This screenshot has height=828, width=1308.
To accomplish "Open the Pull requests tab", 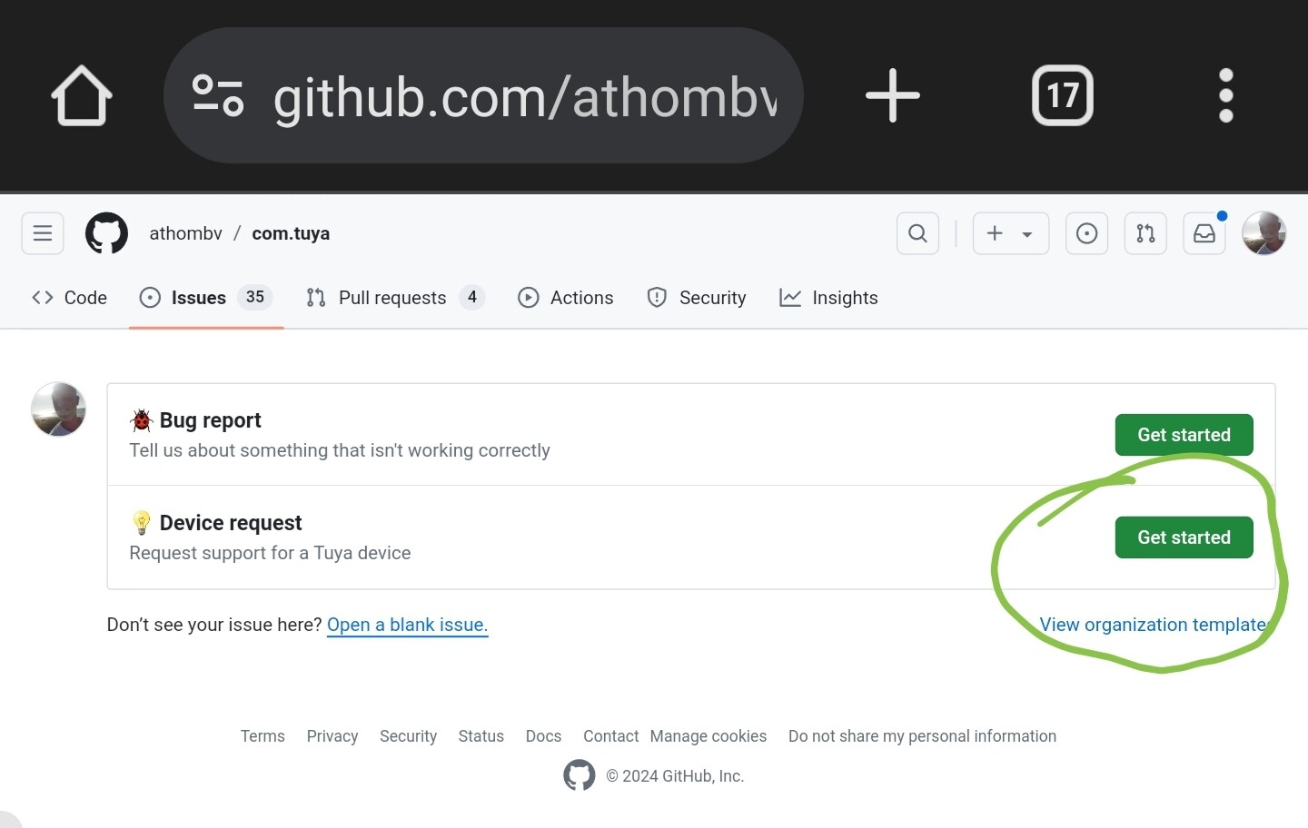I will click(394, 298).
